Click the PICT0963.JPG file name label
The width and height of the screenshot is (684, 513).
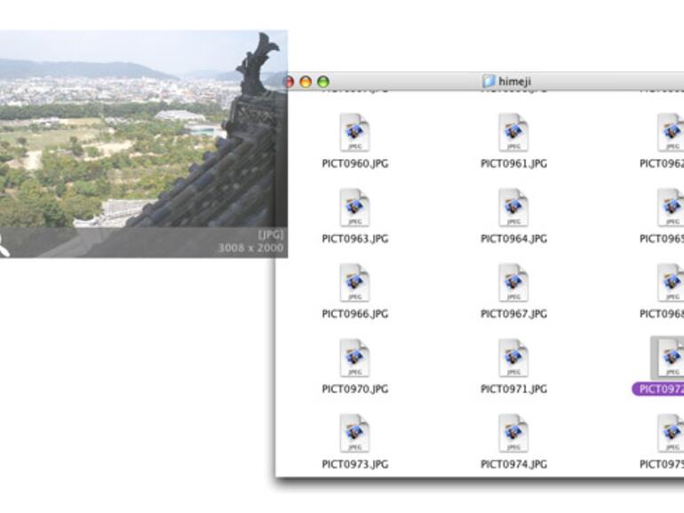click(354, 239)
